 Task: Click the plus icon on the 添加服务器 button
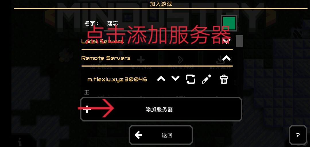tap(87, 109)
